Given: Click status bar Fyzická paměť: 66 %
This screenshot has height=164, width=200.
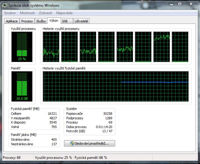Looking at the screenshot, I should pyautogui.click(x=91, y=158).
